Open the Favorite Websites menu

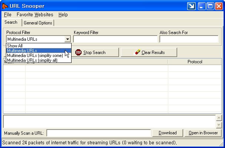pos(35,14)
